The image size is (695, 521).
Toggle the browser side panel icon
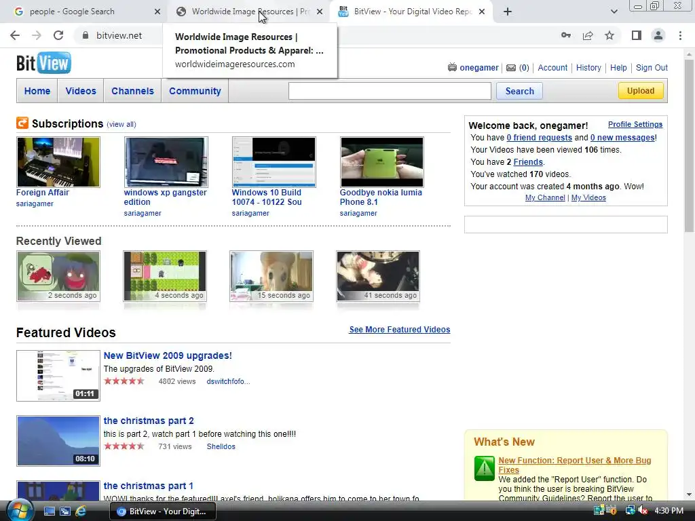[x=637, y=35]
